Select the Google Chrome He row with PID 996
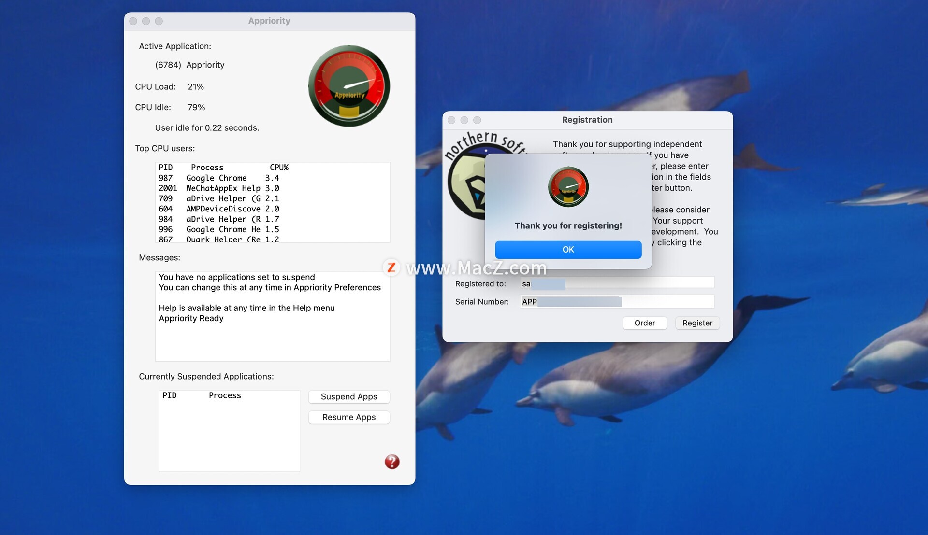Image resolution: width=928 pixels, height=535 pixels. (x=272, y=229)
